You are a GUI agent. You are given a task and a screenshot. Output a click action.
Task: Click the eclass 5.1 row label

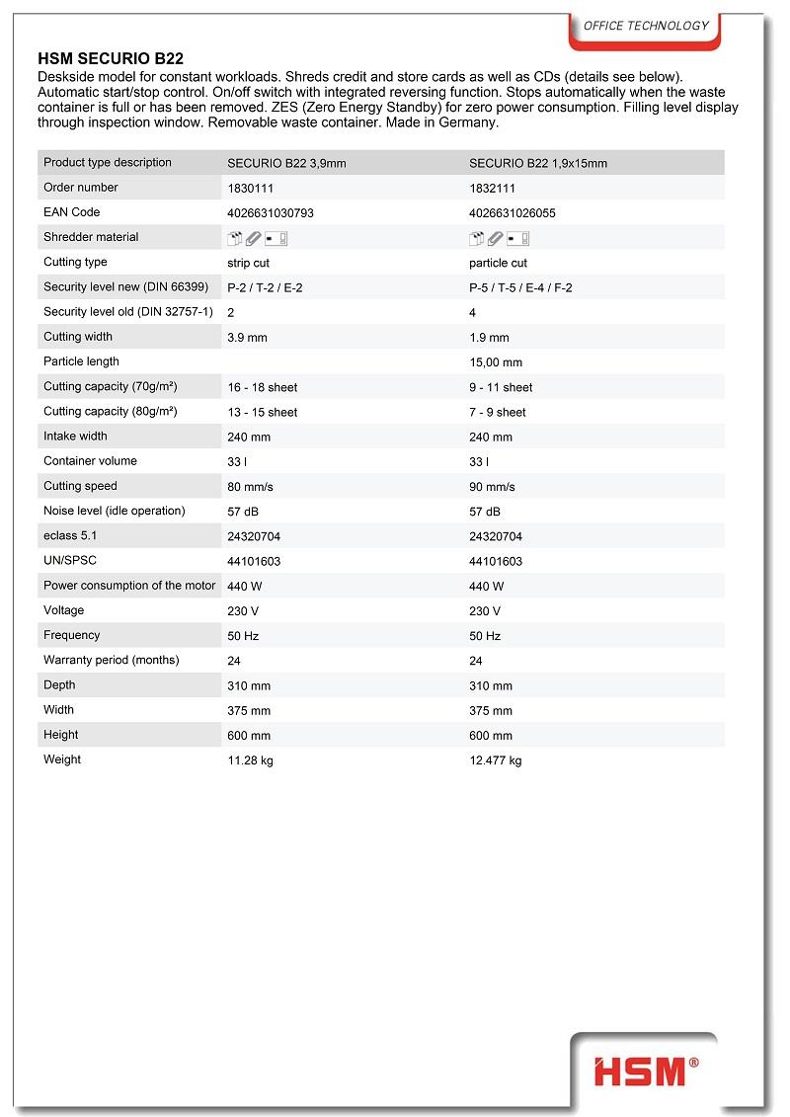click(x=70, y=535)
